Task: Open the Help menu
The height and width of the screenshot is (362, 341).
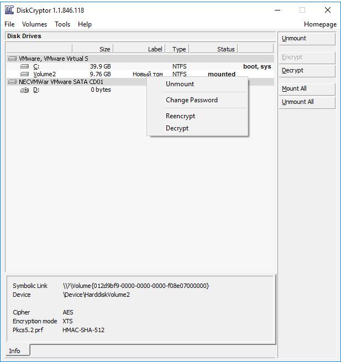Action: (85, 24)
